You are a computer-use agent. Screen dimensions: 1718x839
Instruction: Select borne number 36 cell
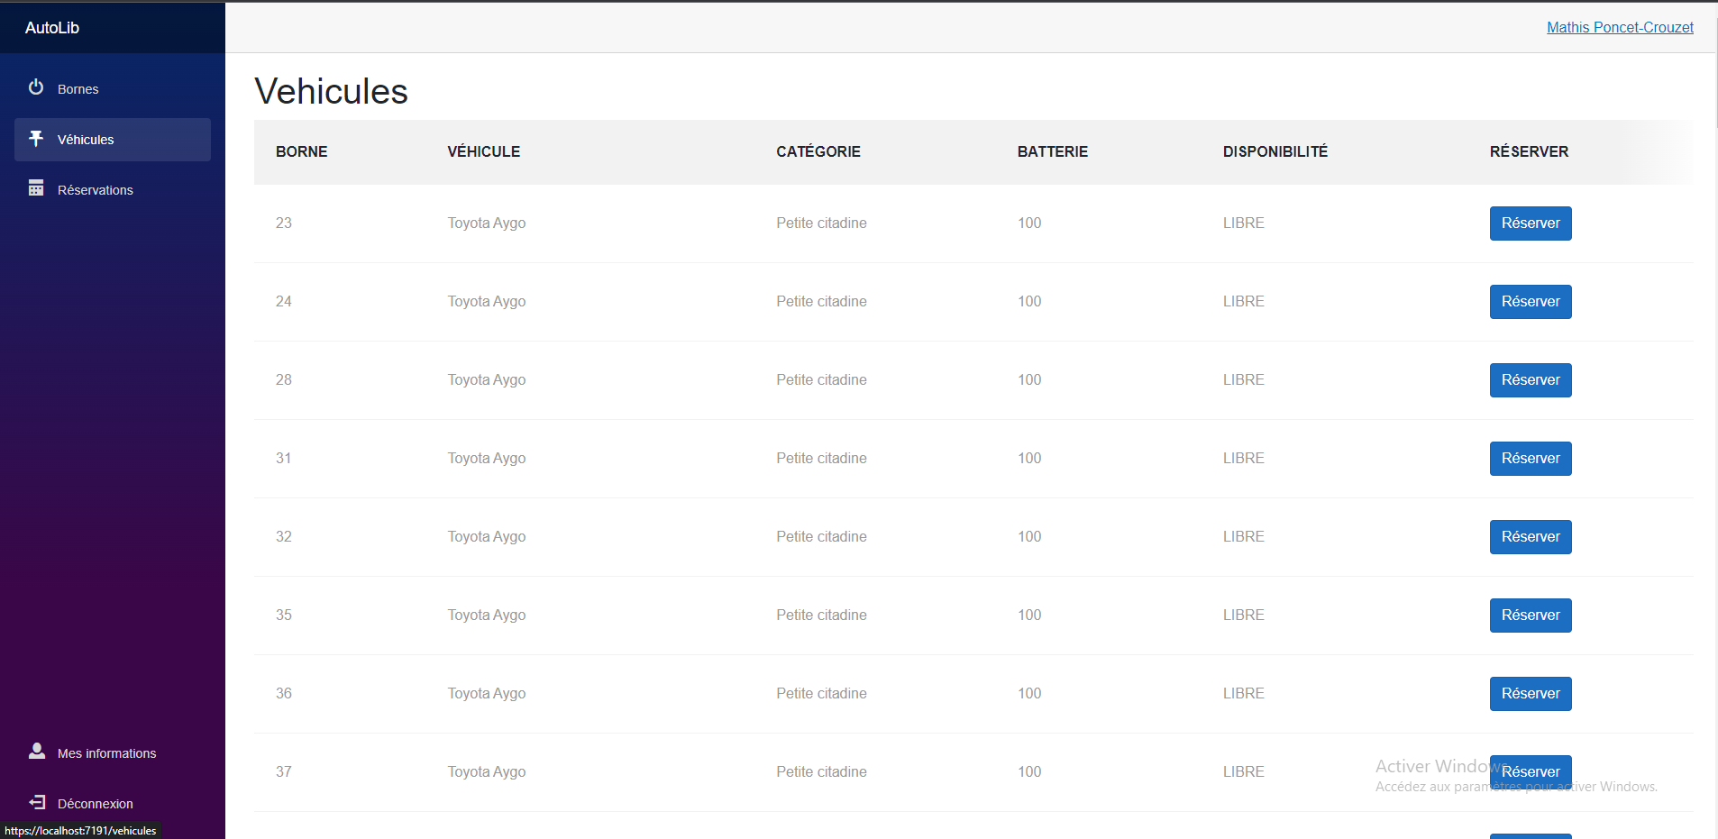coord(284,693)
